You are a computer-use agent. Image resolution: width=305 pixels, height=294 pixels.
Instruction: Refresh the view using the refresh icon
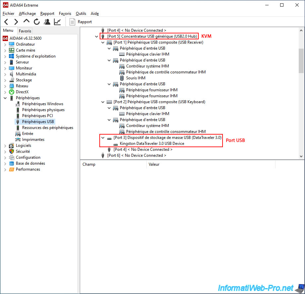click(37, 22)
